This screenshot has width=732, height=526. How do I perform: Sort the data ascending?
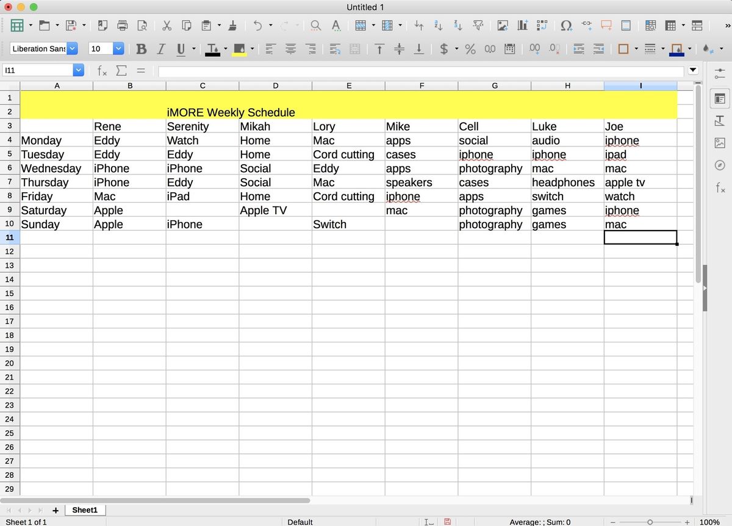coord(438,26)
